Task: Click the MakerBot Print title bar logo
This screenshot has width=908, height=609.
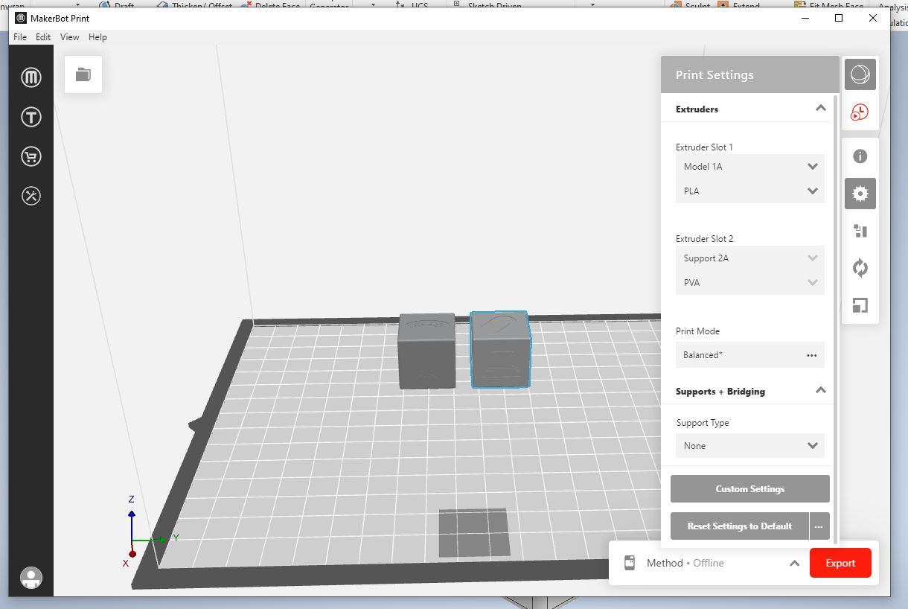Action: 21,18
